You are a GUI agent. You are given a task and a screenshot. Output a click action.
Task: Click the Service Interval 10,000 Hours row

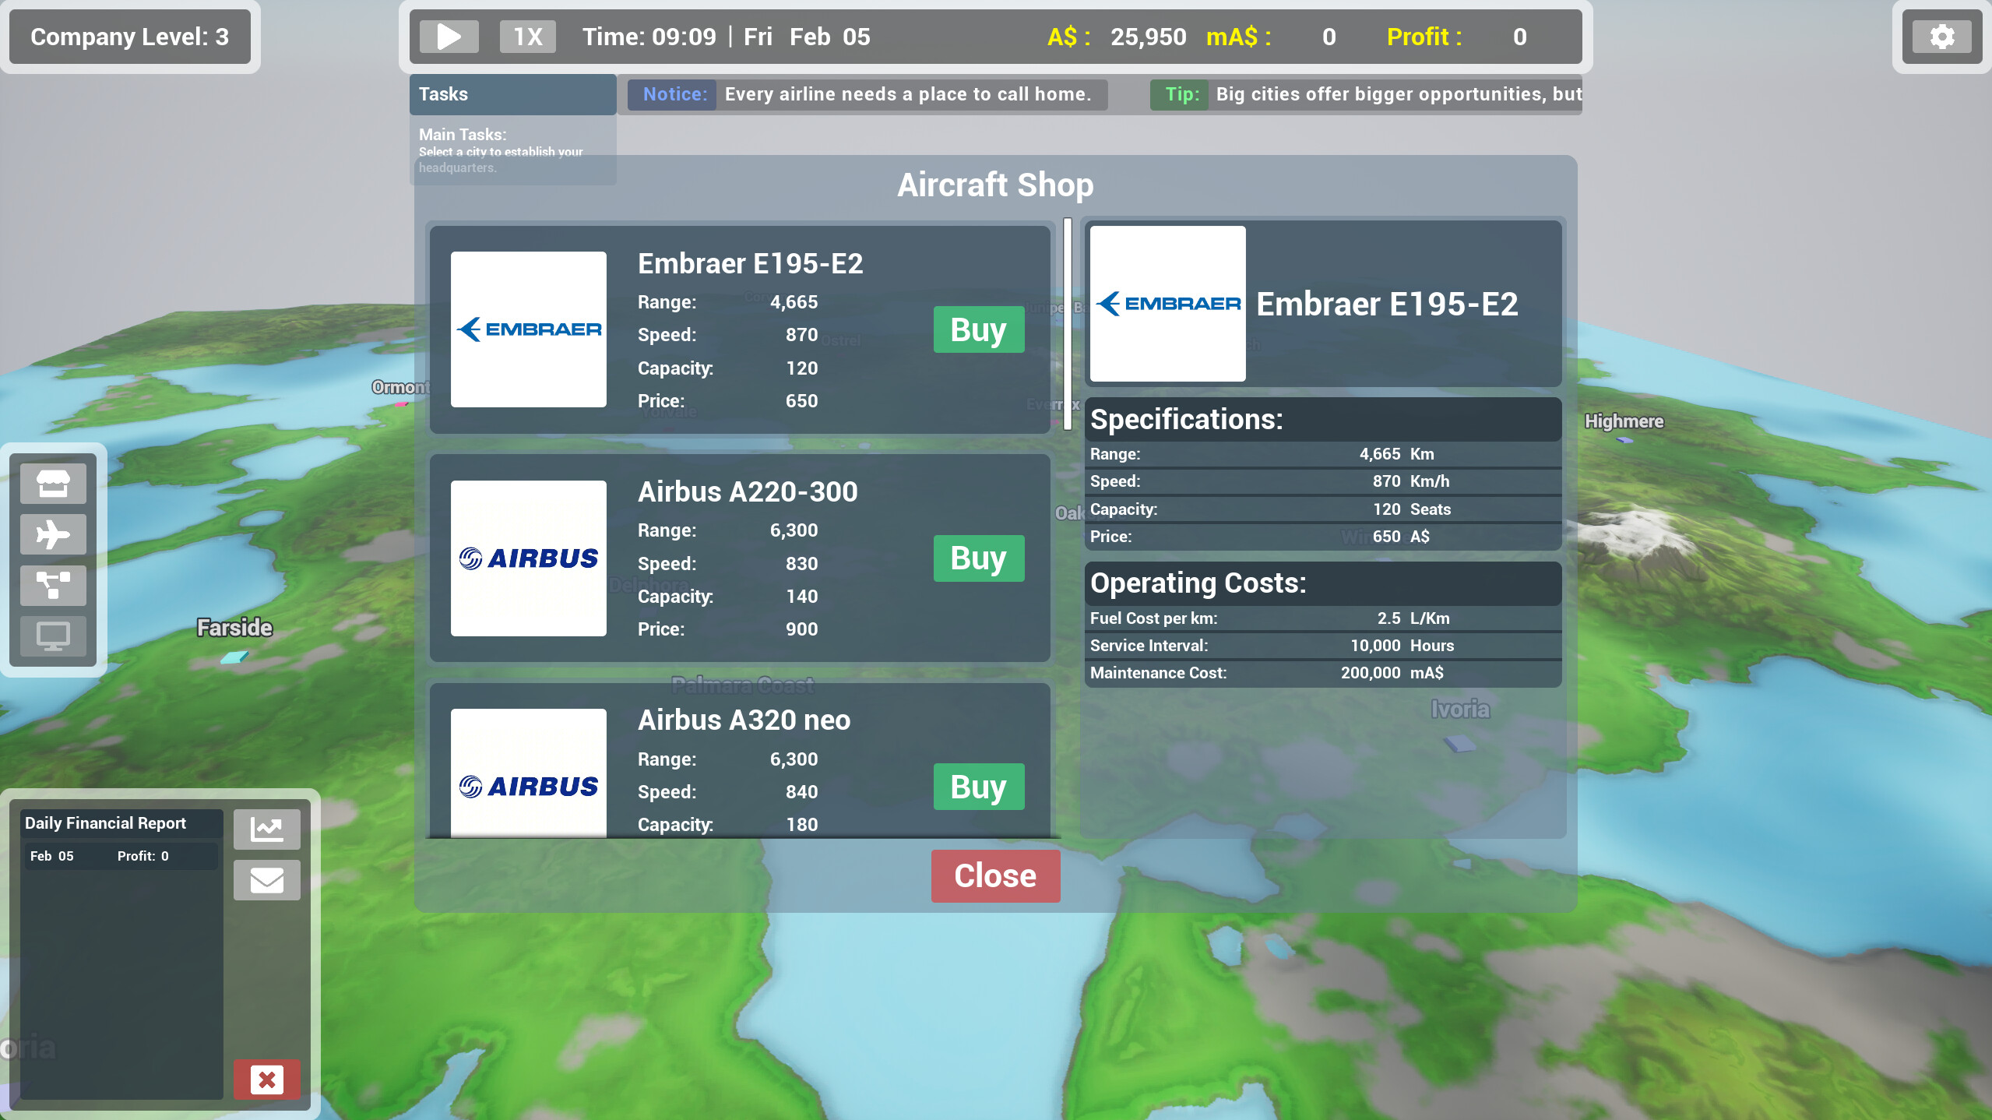point(1322,646)
